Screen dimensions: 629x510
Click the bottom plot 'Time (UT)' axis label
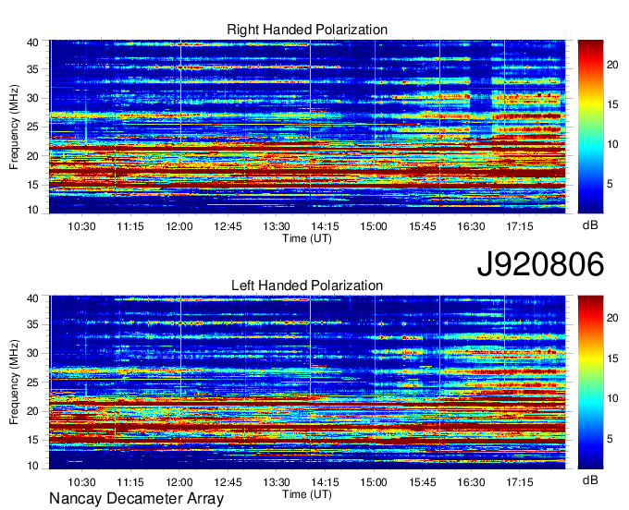[x=307, y=494]
